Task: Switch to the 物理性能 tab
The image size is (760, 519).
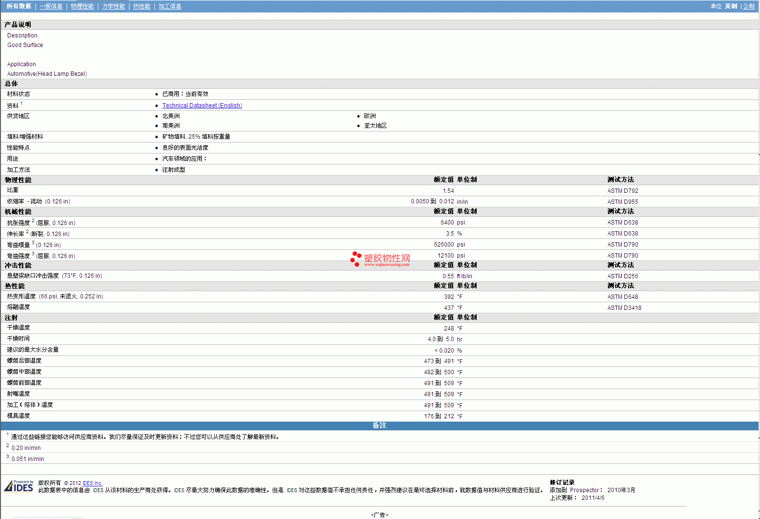Action: (82, 6)
